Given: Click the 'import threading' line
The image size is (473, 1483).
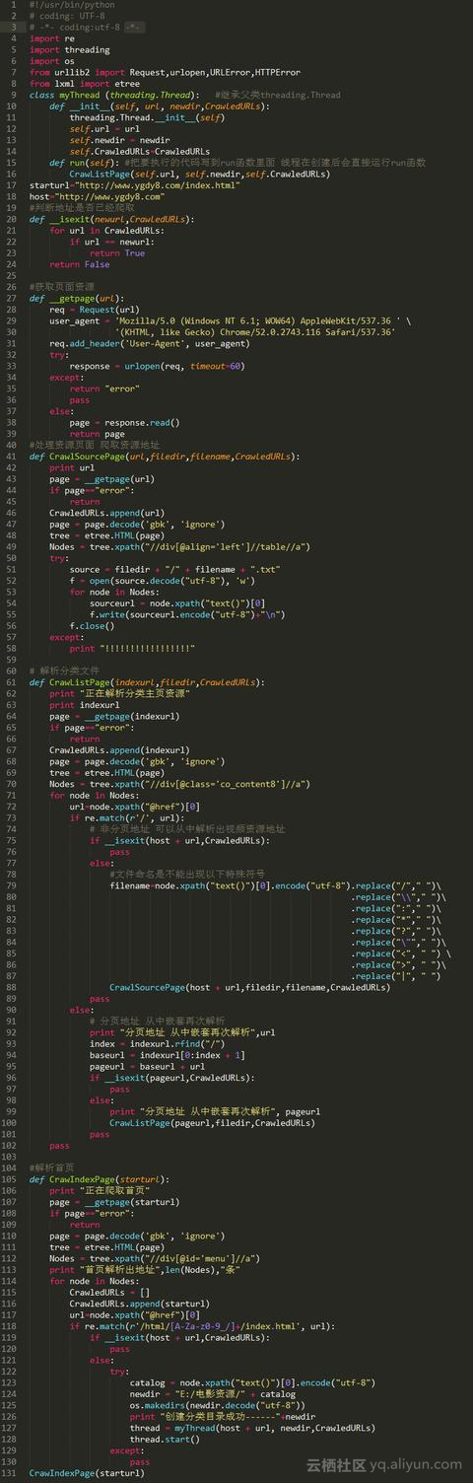Looking at the screenshot, I should click(70, 49).
